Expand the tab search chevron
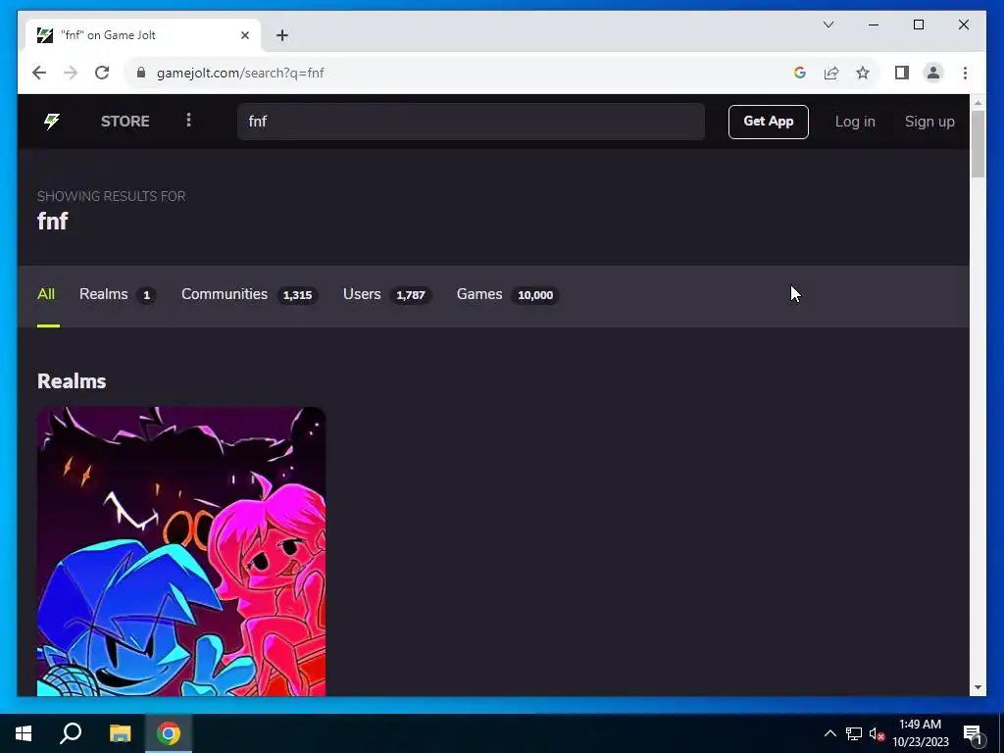The image size is (1004, 753). tap(828, 25)
